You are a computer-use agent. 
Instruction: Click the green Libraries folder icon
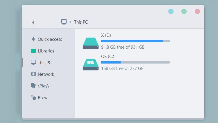(x=33, y=51)
